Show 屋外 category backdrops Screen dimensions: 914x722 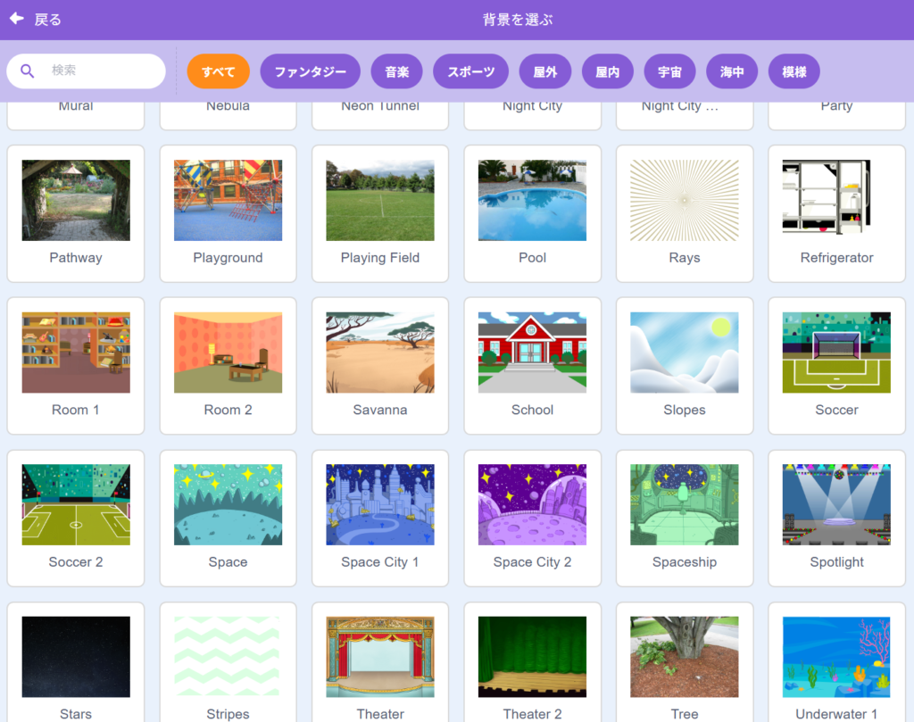(544, 72)
